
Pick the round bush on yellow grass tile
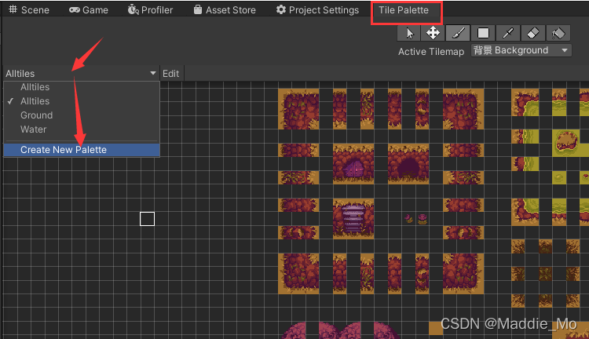pyautogui.click(x=566, y=143)
